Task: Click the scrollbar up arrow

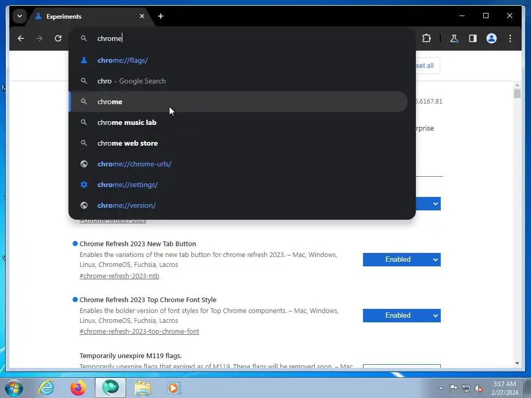Action: [517, 86]
